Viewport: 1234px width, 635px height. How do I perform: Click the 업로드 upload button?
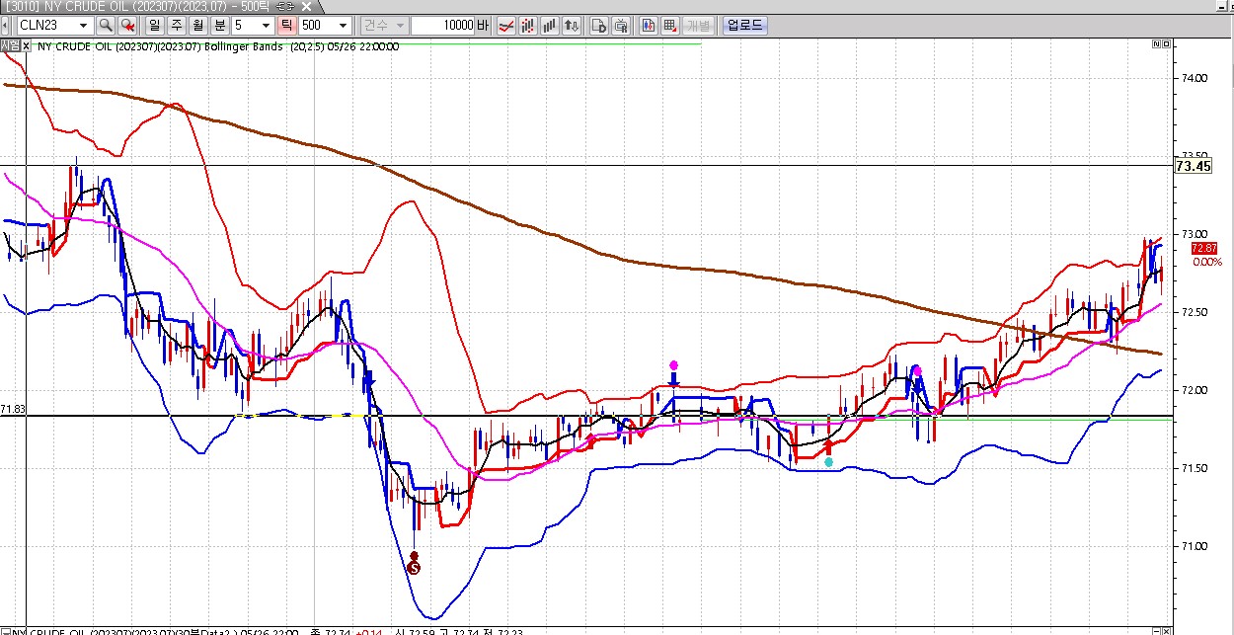pos(744,25)
